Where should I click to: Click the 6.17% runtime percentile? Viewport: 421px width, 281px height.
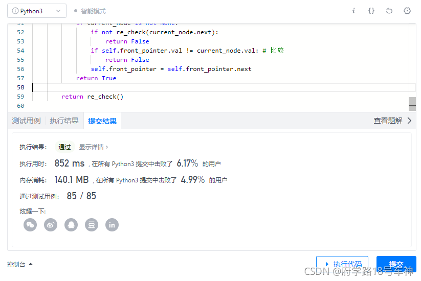pos(187,163)
